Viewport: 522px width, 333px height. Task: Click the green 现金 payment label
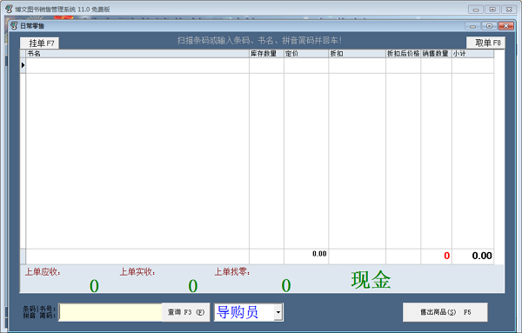click(x=371, y=280)
